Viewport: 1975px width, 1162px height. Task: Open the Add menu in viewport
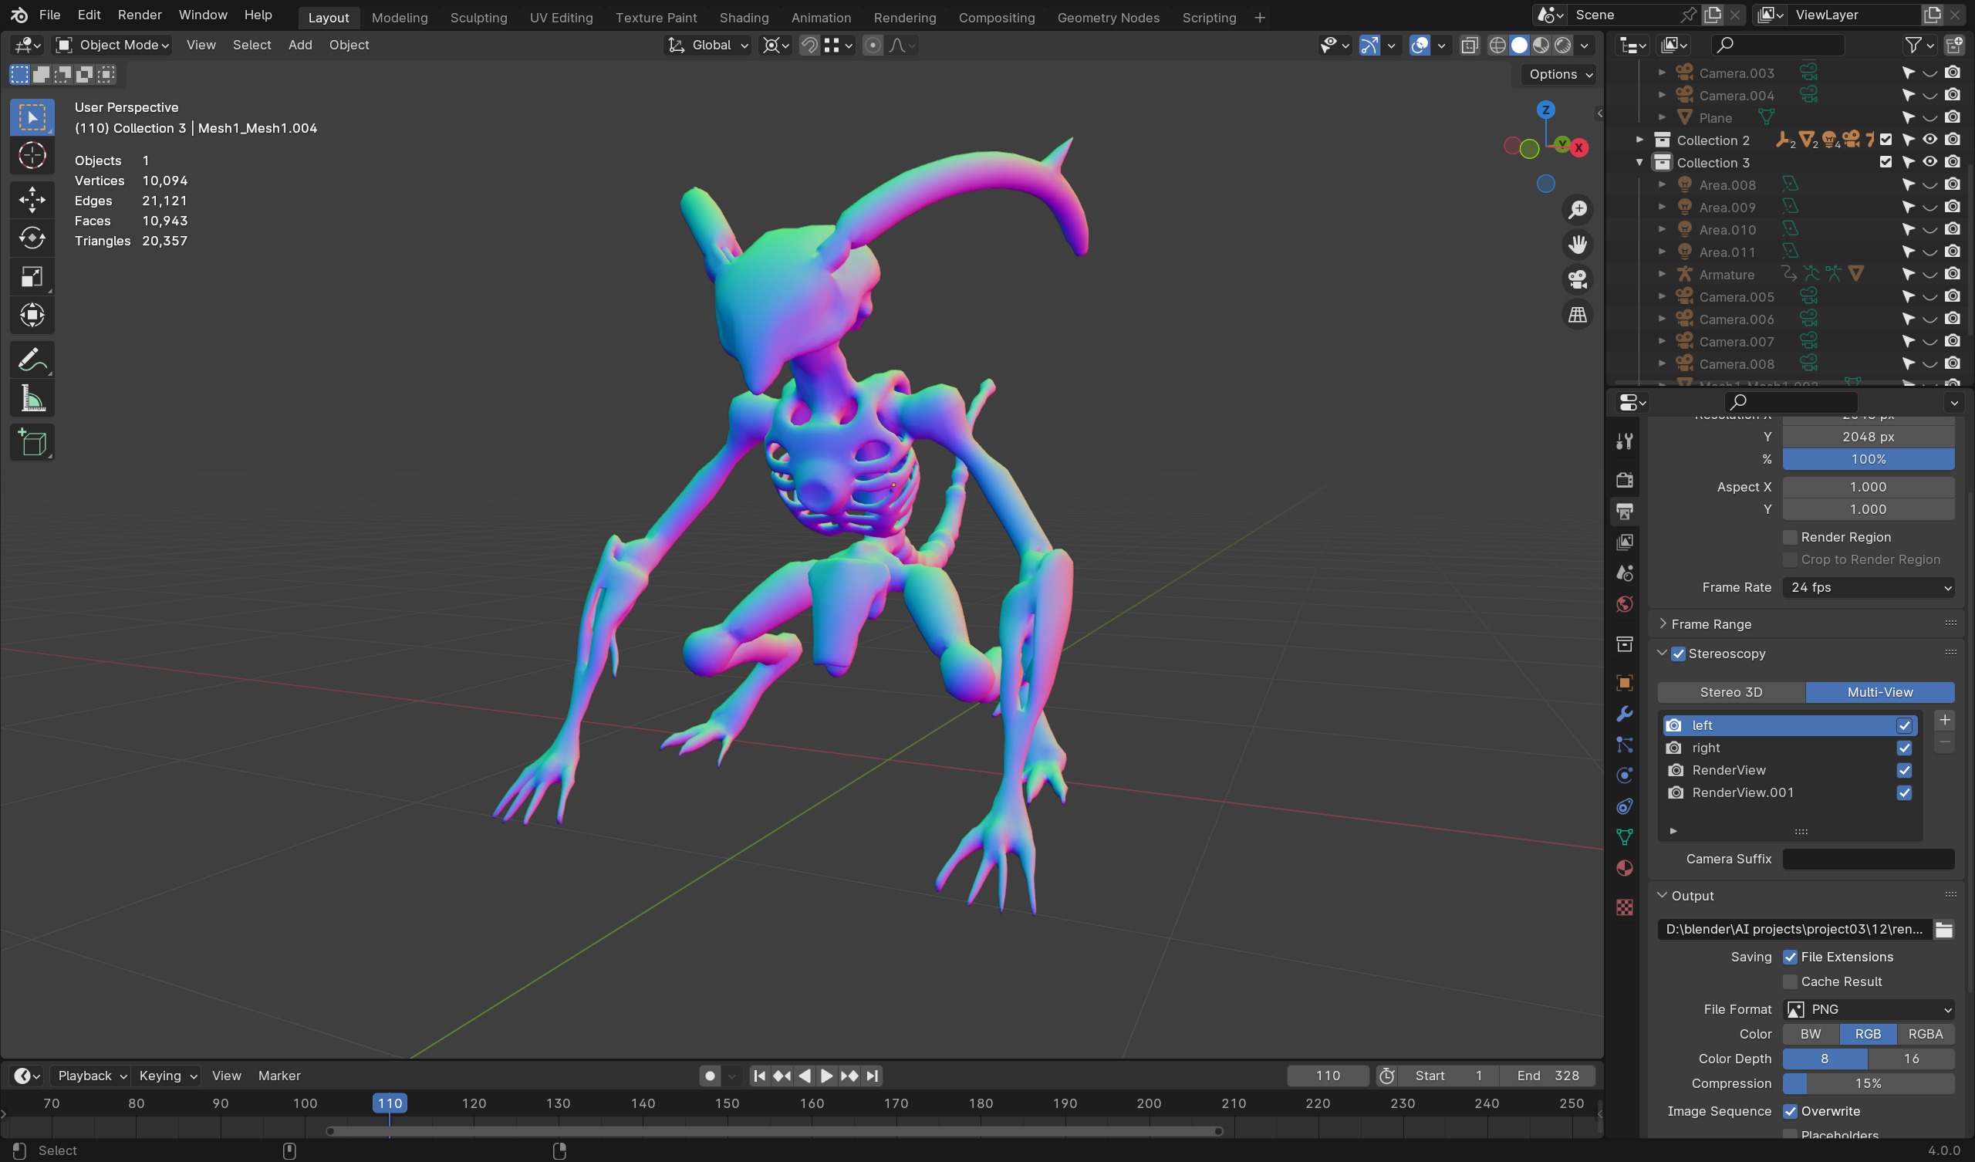(300, 46)
